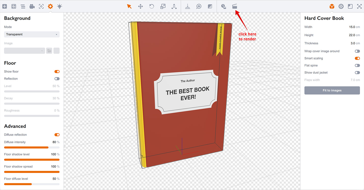Click the plus icon to add an object

tap(5, 6)
